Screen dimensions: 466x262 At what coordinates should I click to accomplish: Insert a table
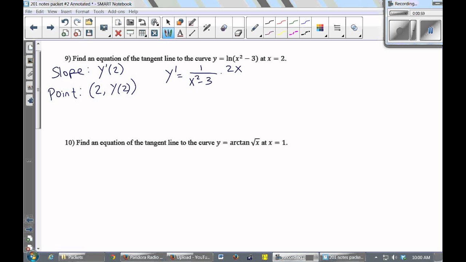tap(142, 33)
